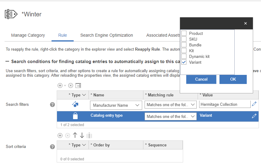Click the move up arrow for sort criteria
This screenshot has width=261, height=164.
pos(75,136)
